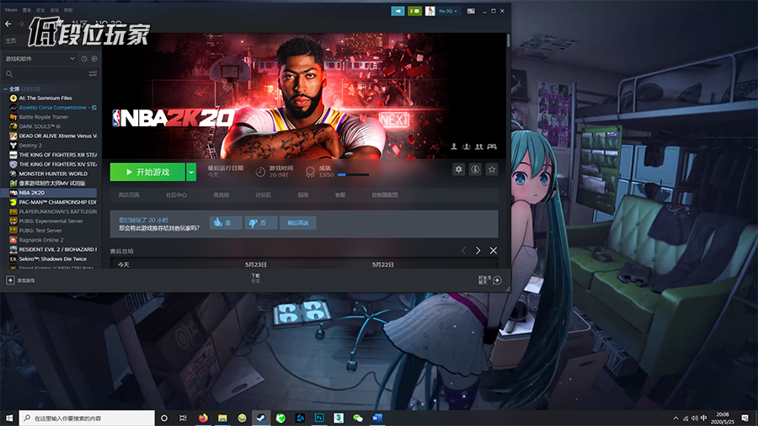The width and height of the screenshot is (758, 426).
Task: Click the 稍后再说 (later) button
Action: 298,222
